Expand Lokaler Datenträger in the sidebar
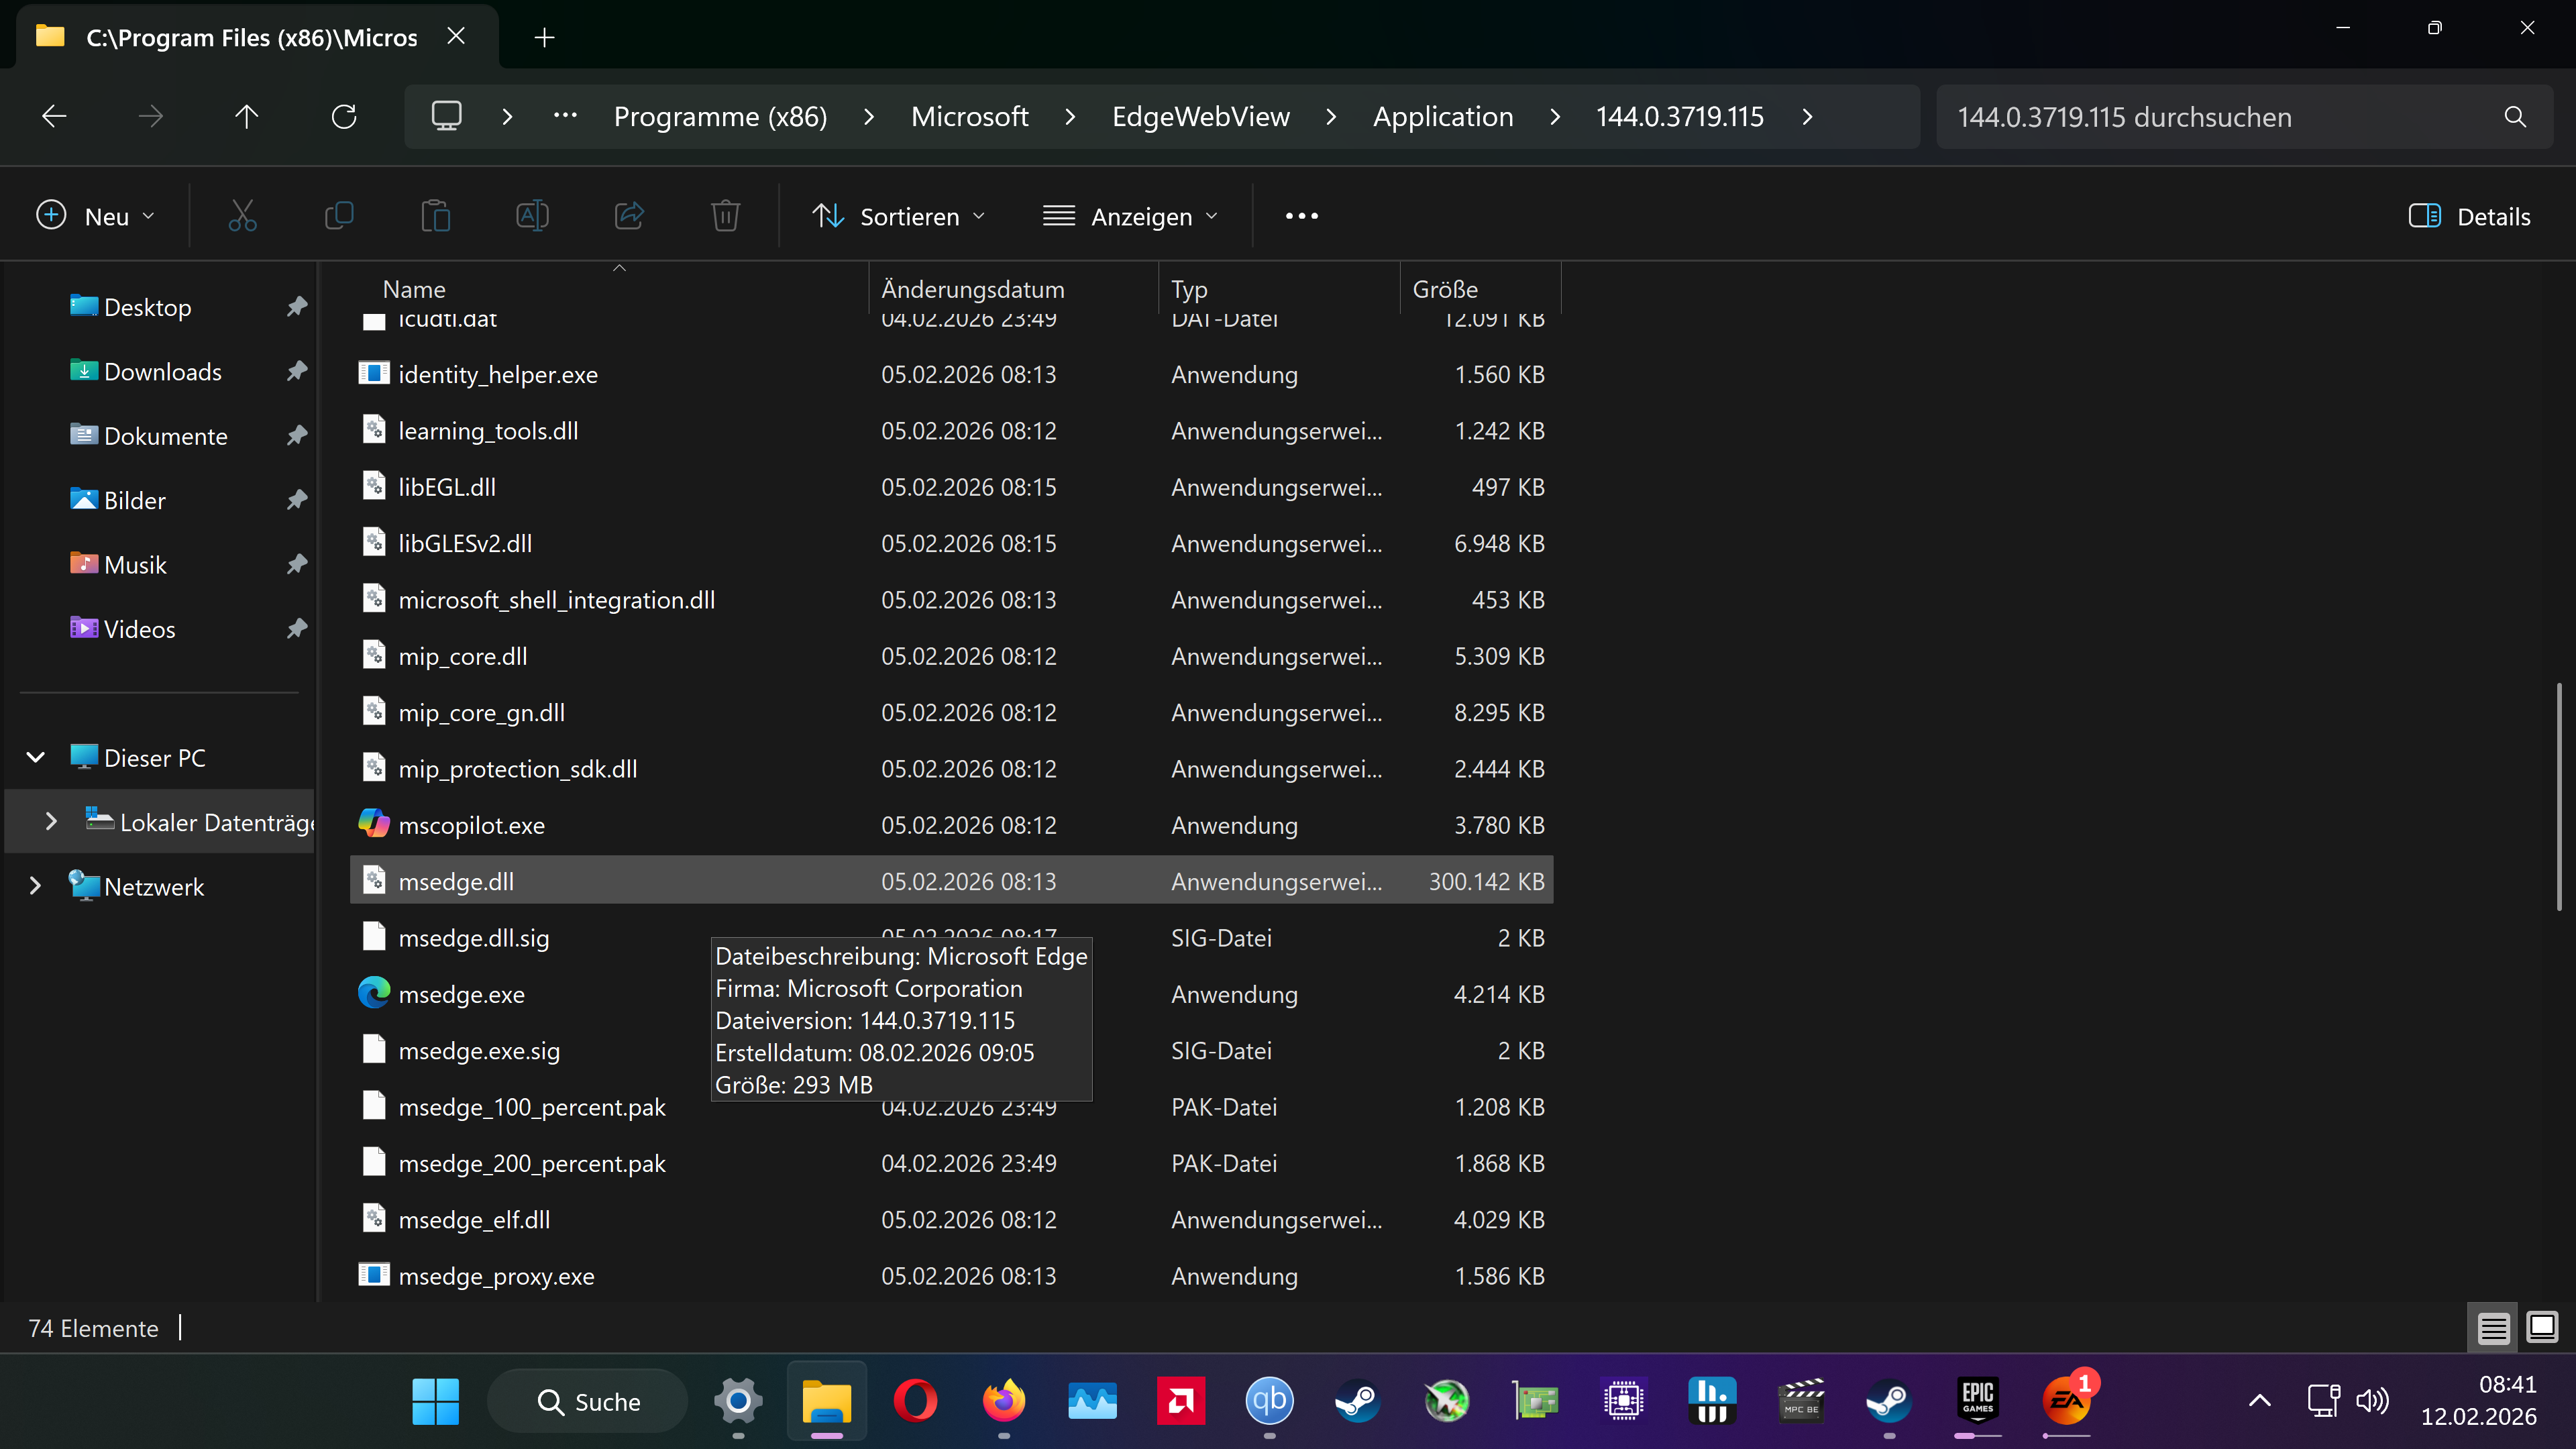 (51, 821)
